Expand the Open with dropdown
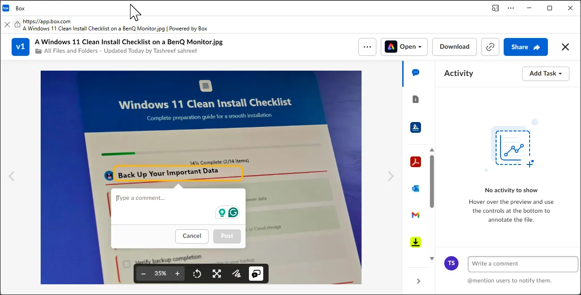Image resolution: width=581 pixels, height=295 pixels. click(x=404, y=47)
